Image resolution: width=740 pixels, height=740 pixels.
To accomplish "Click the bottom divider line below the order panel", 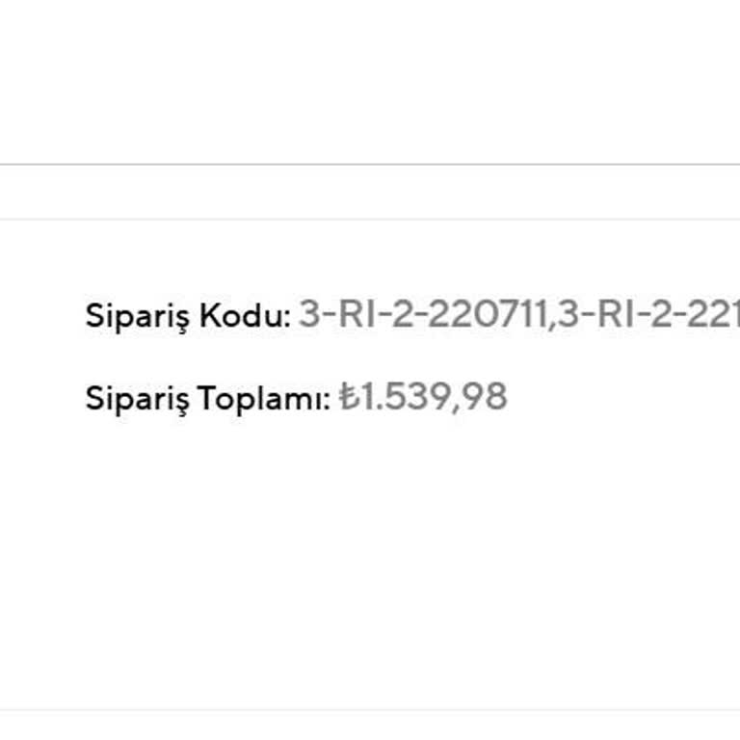I will pos(370,710).
